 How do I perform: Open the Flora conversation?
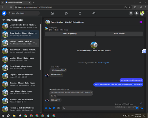click(x=20, y=68)
